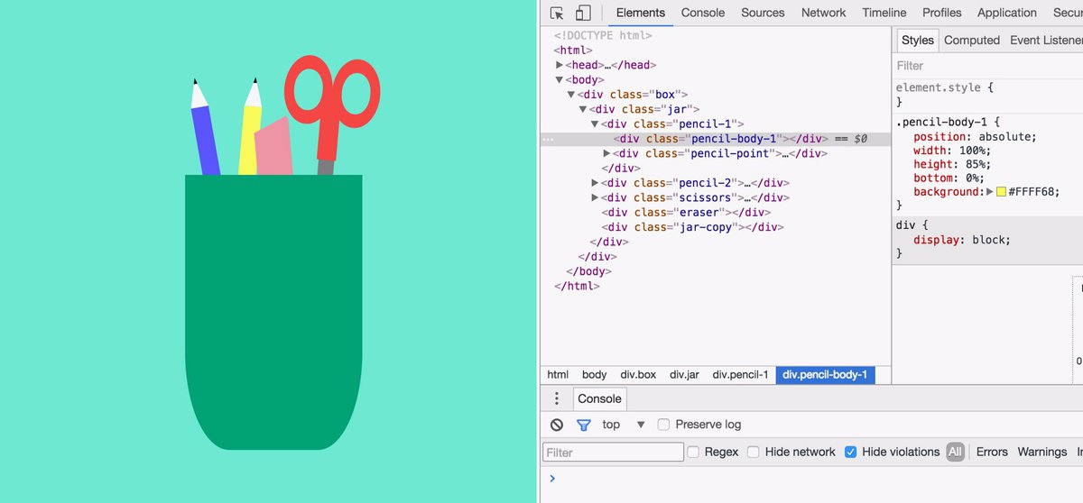Click the div.pencil-1 breadcrumb
The height and width of the screenshot is (503, 1083).
pyautogui.click(x=740, y=375)
